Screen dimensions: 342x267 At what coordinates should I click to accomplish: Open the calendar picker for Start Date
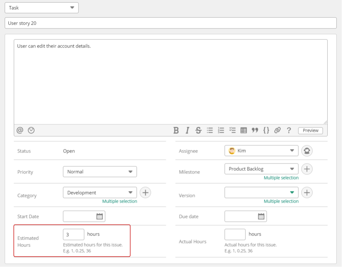point(100,216)
